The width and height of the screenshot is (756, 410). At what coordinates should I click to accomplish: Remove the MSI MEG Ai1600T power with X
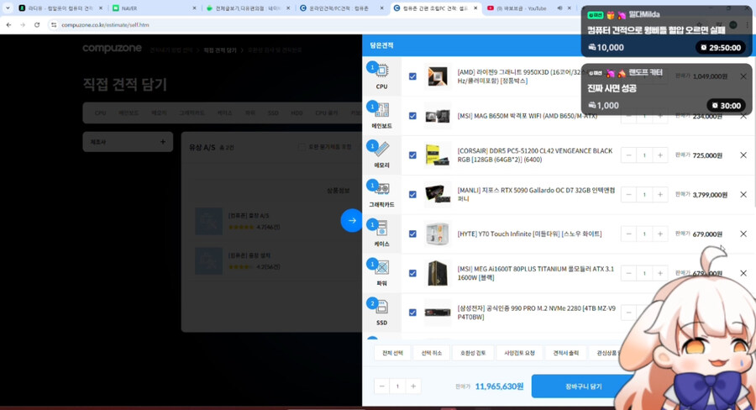point(743,273)
